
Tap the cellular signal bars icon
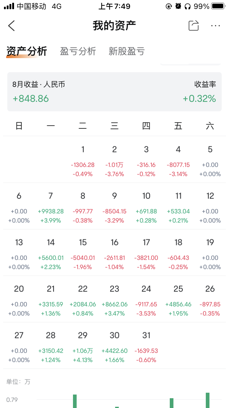(9, 6)
